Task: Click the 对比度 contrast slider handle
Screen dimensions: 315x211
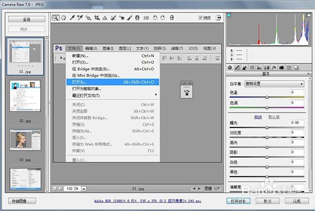Action: click(267, 137)
